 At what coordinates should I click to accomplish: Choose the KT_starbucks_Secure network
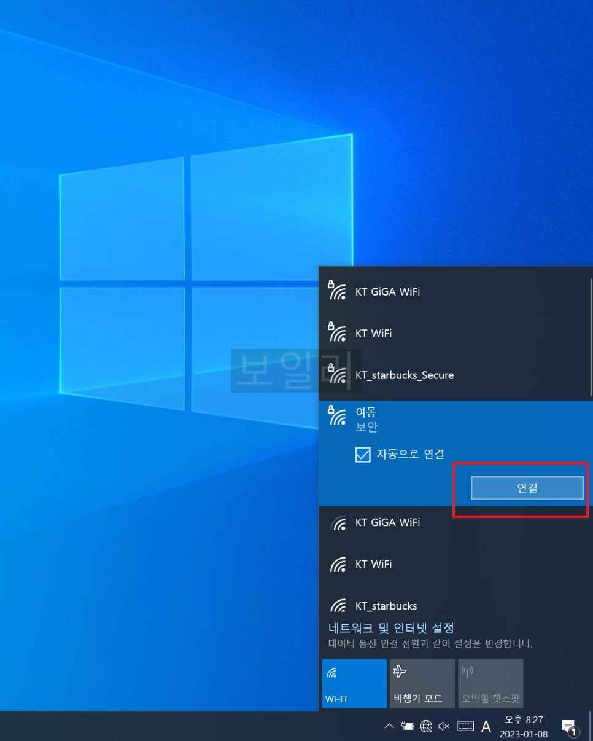coord(404,375)
